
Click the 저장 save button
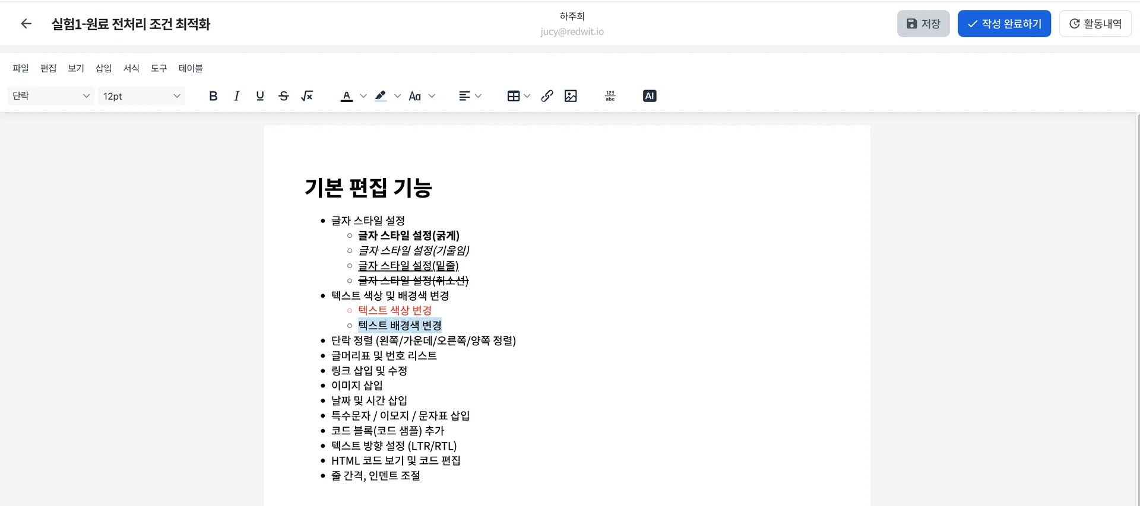tap(923, 24)
